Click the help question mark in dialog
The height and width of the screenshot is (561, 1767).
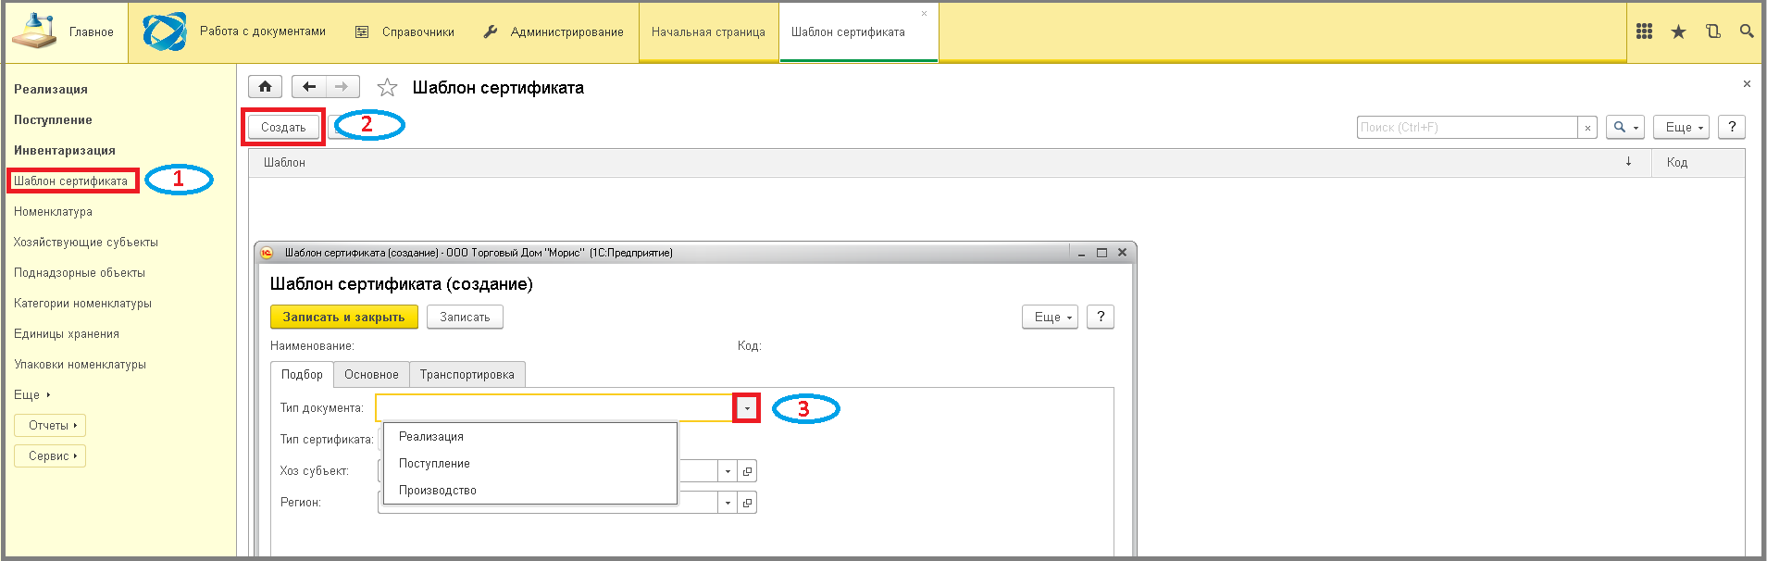coord(1100,317)
